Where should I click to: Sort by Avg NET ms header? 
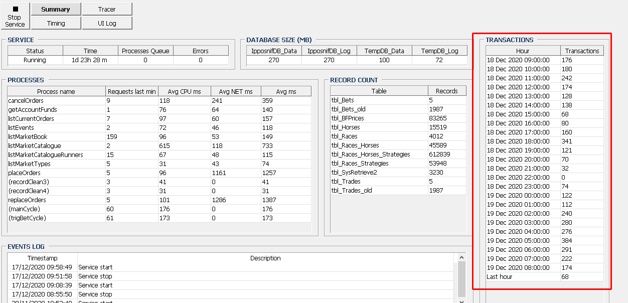(x=235, y=91)
